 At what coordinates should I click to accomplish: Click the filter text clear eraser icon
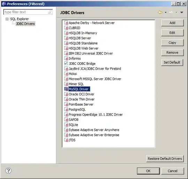pos(50,12)
